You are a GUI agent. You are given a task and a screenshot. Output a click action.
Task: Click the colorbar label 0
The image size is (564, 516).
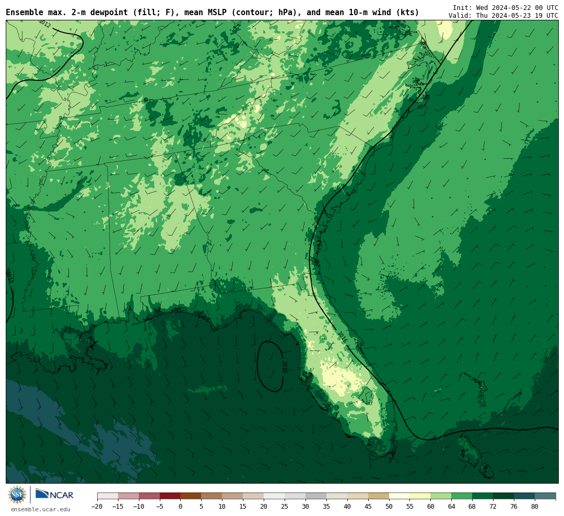point(181,506)
